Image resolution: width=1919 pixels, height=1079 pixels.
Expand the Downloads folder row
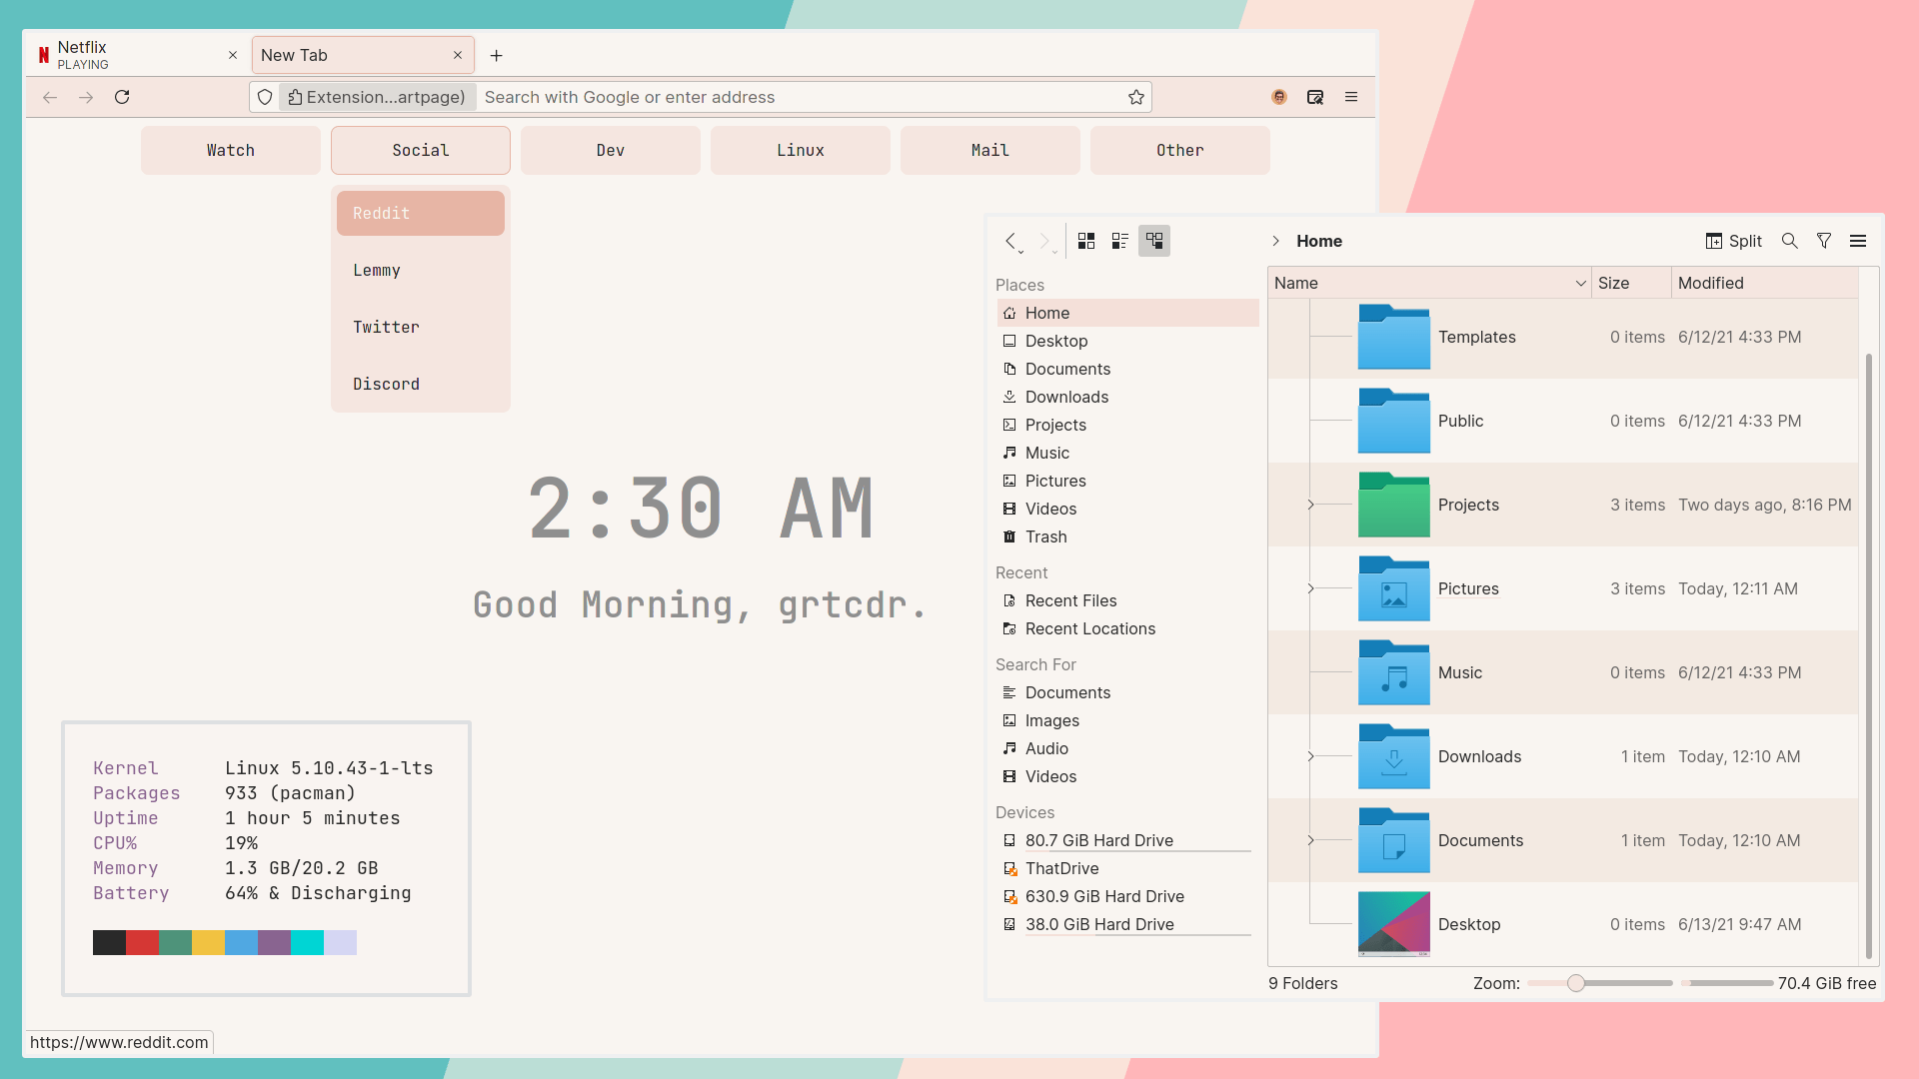coord(1310,756)
